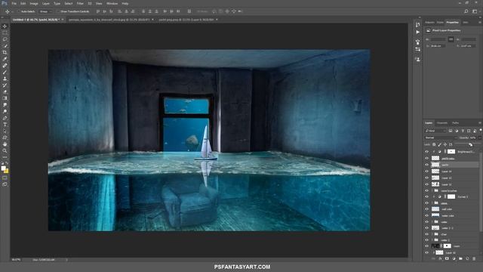Expand the wave brushes layer group
The height and width of the screenshot is (272, 483).
(x=432, y=191)
